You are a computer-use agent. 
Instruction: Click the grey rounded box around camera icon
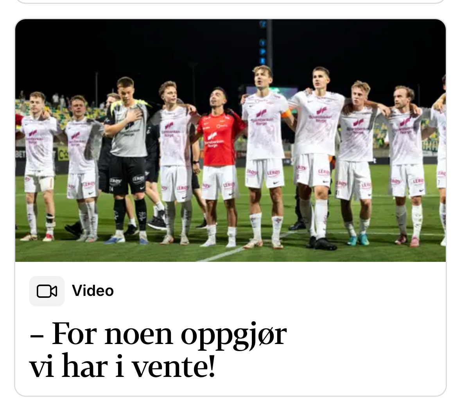click(x=47, y=291)
